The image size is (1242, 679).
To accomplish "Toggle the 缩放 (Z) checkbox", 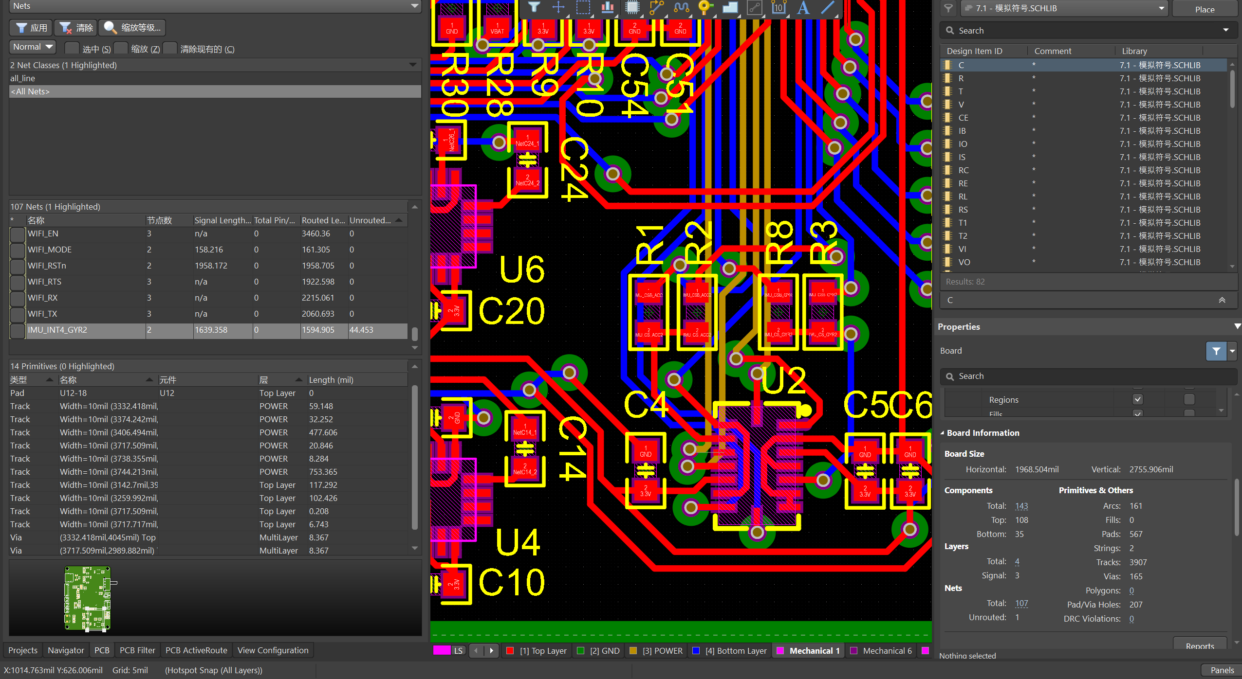I will (121, 48).
